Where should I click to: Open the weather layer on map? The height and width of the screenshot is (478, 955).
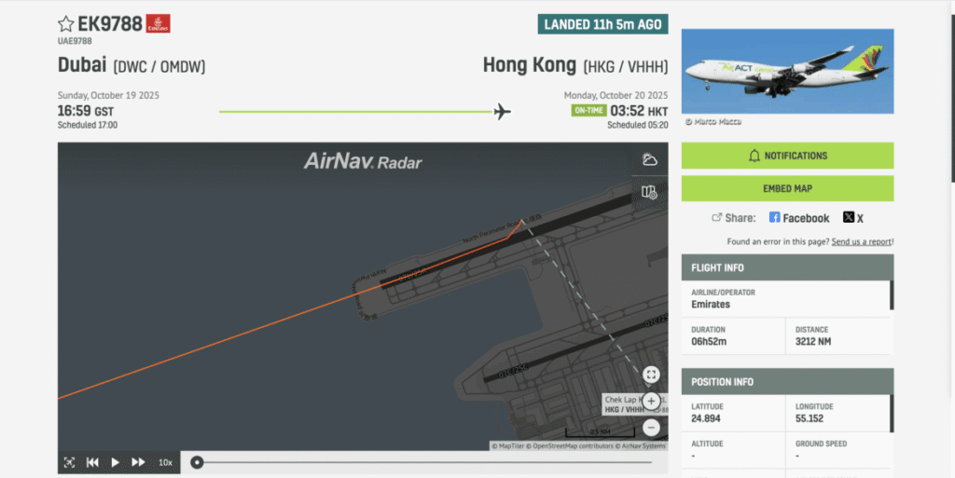(650, 159)
